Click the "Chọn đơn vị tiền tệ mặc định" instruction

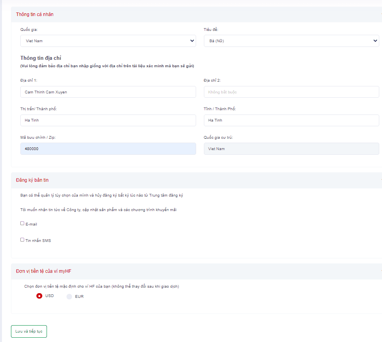(x=102, y=286)
